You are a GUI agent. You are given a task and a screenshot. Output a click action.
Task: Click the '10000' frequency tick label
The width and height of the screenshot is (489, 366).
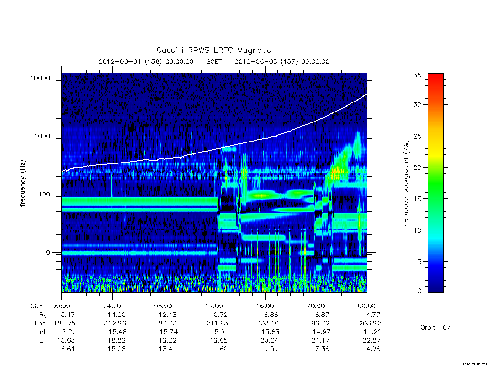pyautogui.click(x=40, y=78)
